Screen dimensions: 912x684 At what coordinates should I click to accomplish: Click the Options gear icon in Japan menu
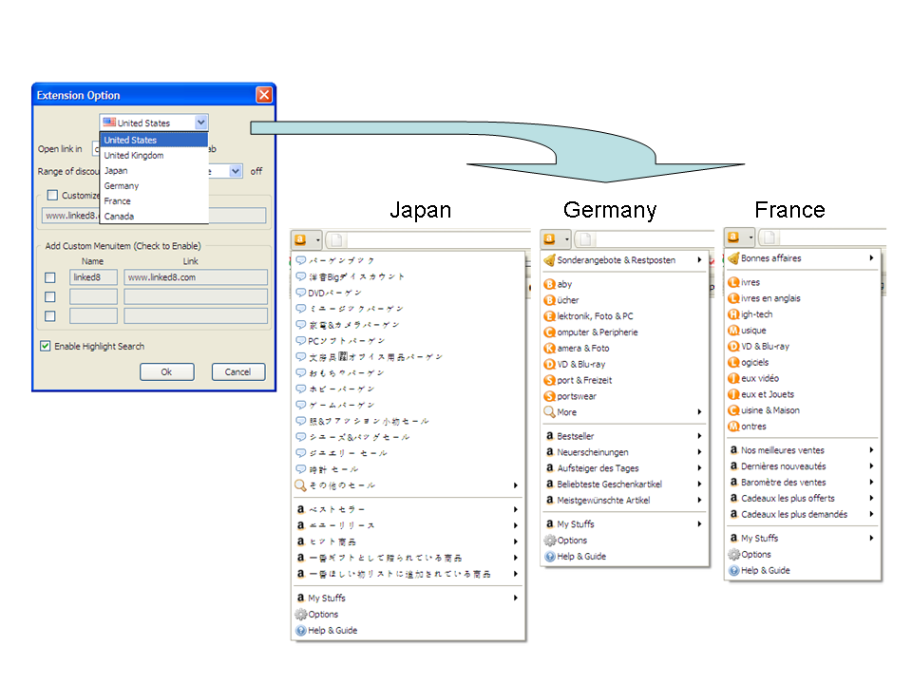[301, 615]
